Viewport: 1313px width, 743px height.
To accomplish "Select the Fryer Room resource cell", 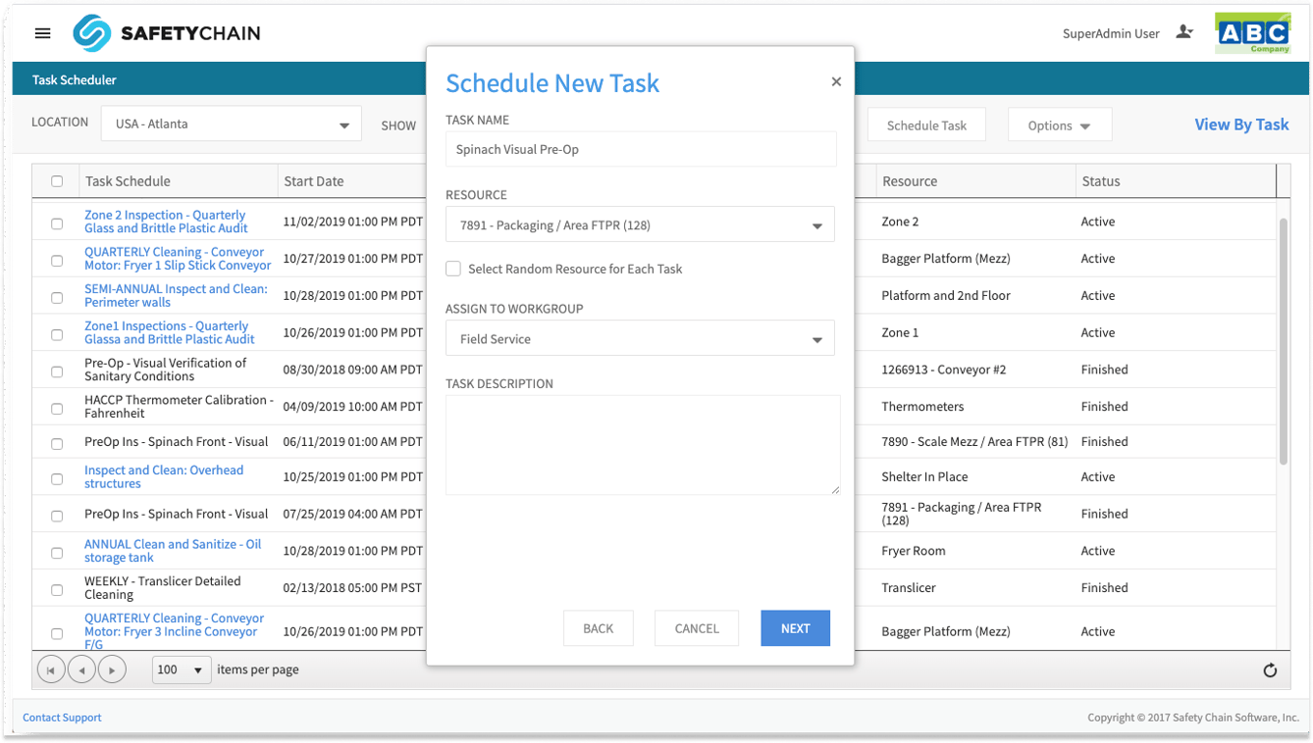I will (x=914, y=551).
